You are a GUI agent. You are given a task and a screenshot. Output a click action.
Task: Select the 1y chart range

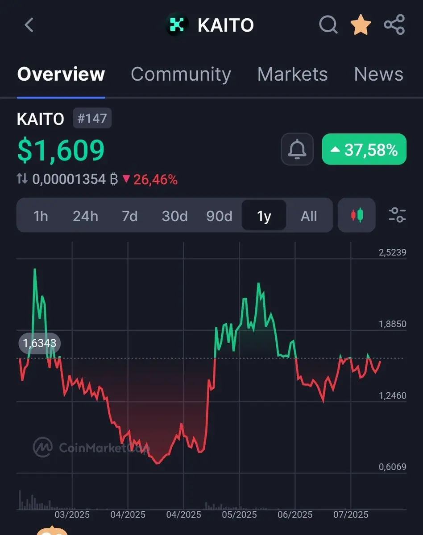pos(264,216)
